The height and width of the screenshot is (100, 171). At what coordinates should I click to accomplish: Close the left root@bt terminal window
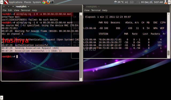point(13,6)
